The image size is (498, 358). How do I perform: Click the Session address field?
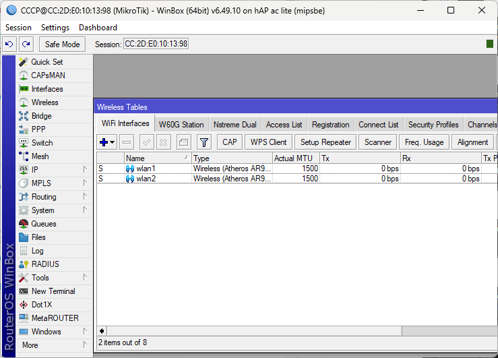point(156,44)
